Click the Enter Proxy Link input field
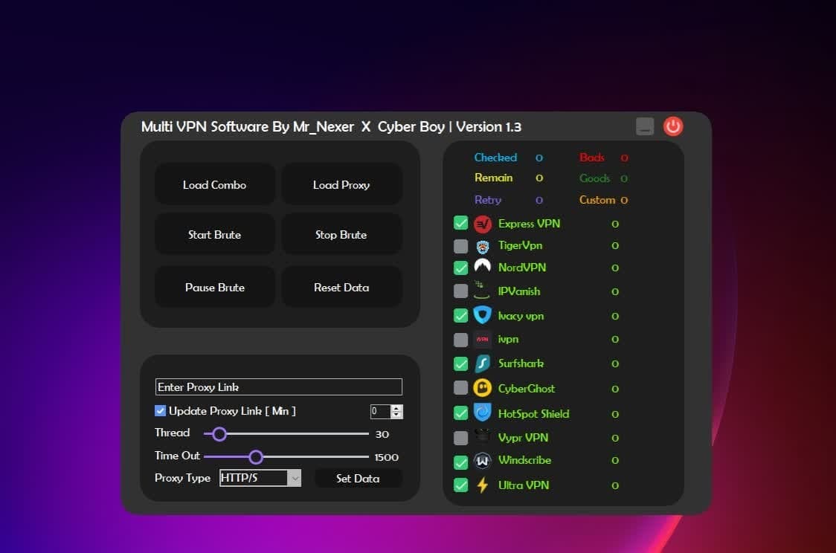Viewport: 836px width, 553px height. [278, 387]
